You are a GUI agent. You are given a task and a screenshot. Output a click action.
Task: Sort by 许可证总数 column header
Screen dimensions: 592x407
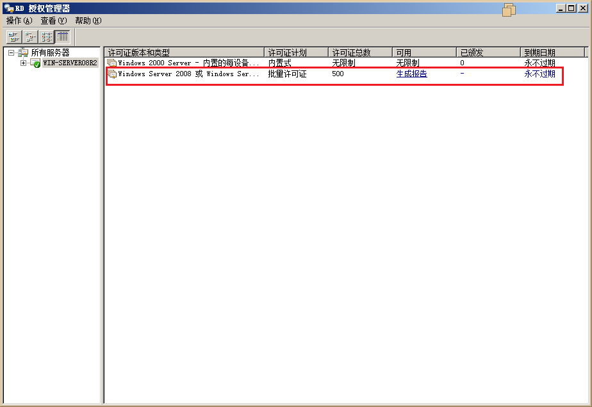click(x=361, y=52)
